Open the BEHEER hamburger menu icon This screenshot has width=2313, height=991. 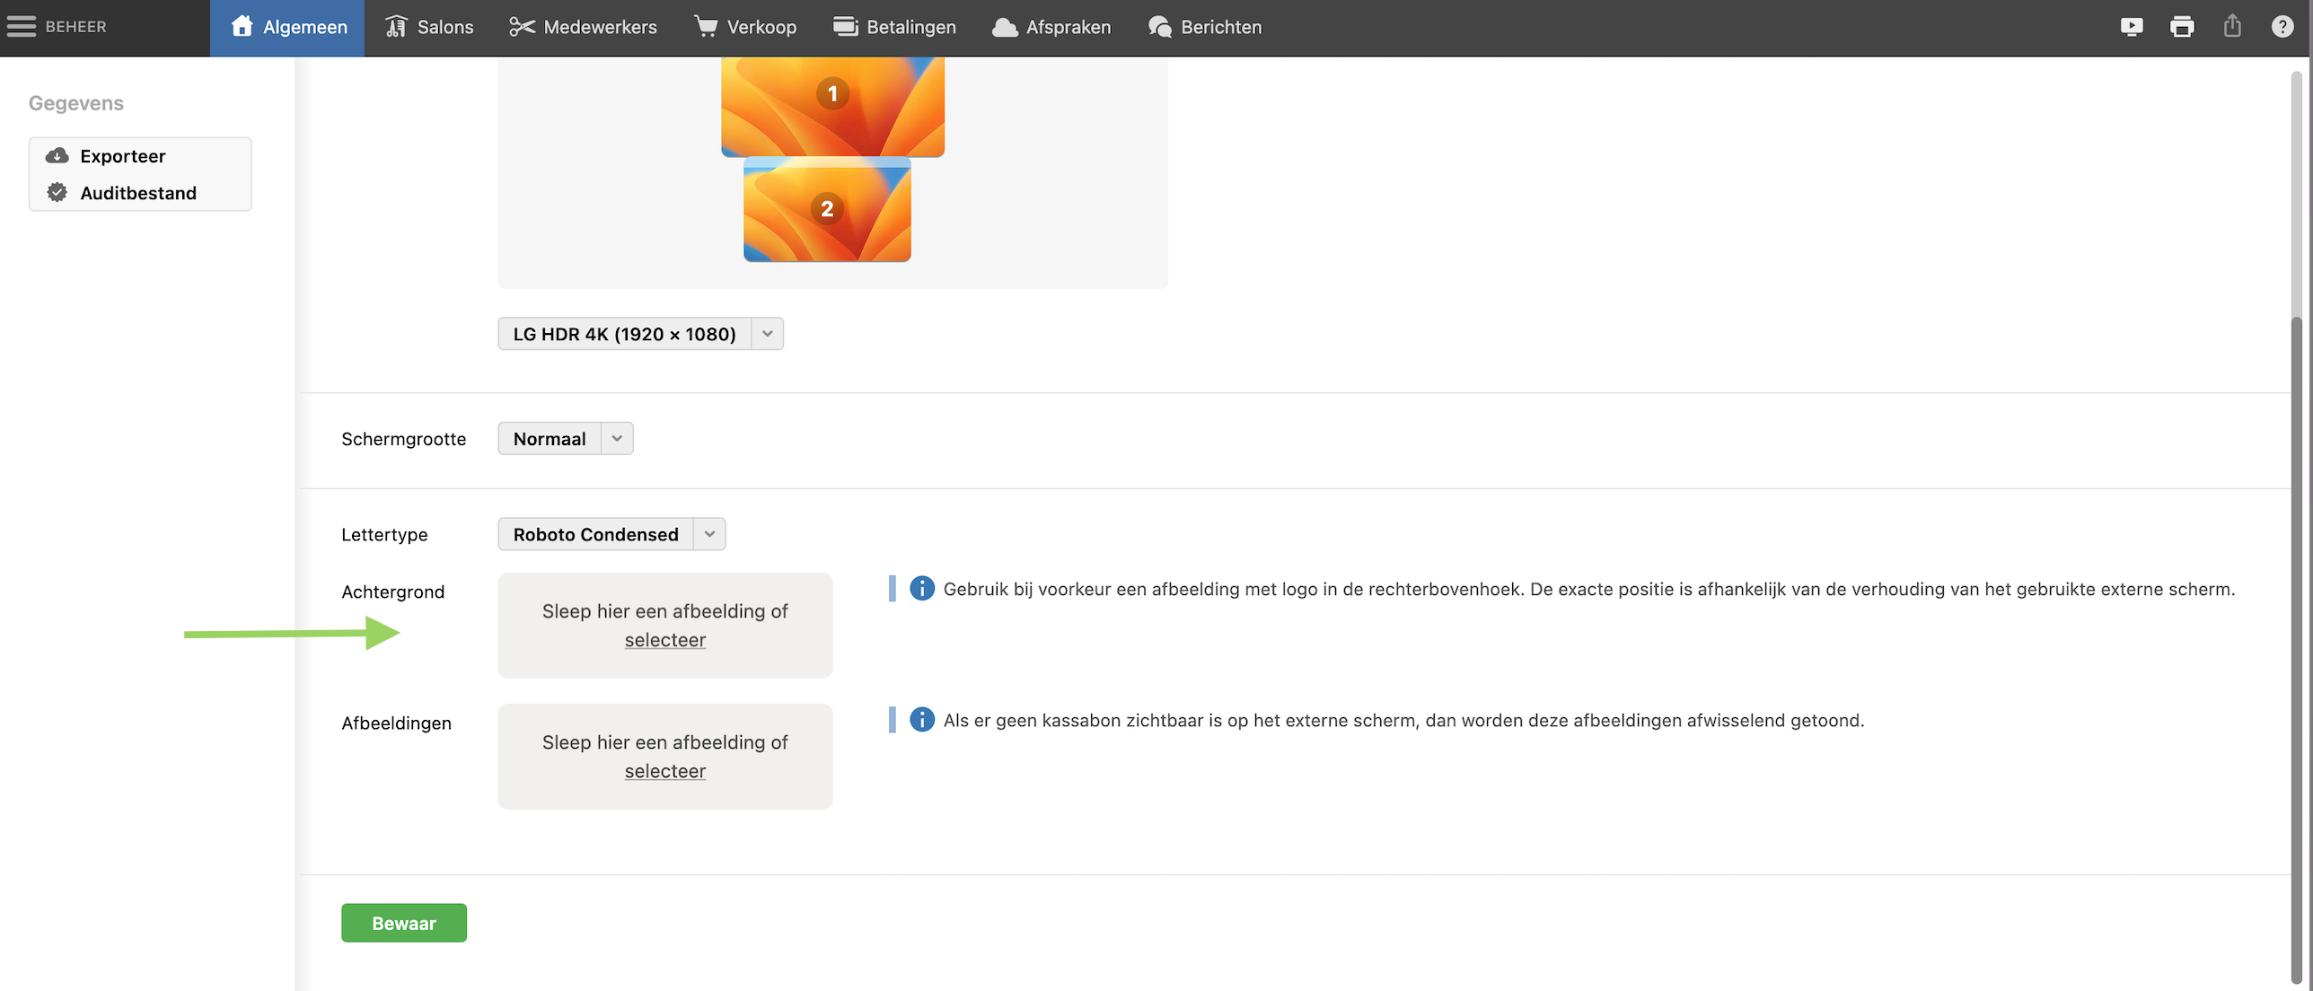click(x=22, y=27)
